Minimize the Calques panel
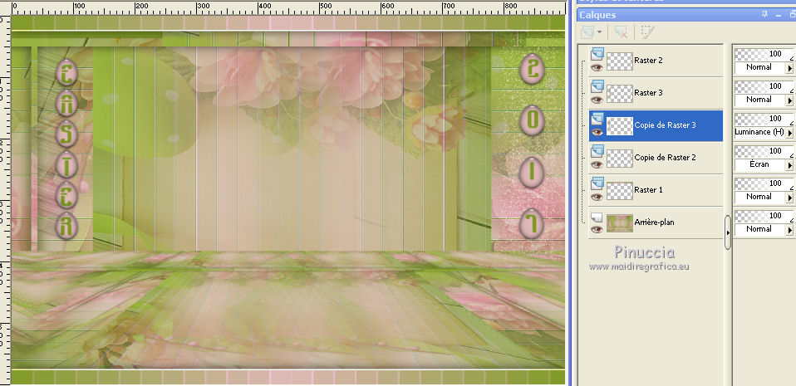796x386 pixels. 779,15
